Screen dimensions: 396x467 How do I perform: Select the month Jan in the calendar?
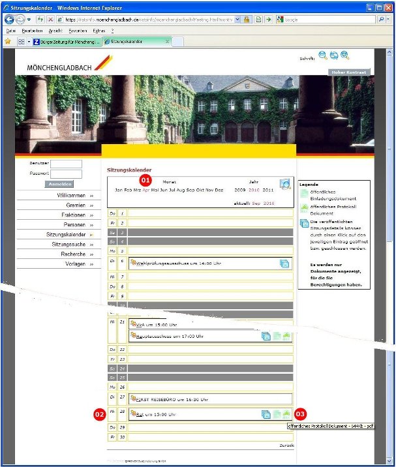[x=119, y=190]
